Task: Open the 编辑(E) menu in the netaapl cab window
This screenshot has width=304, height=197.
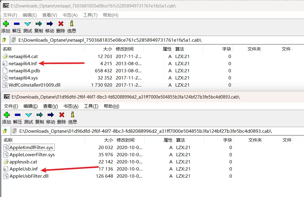Action: [30, 15]
